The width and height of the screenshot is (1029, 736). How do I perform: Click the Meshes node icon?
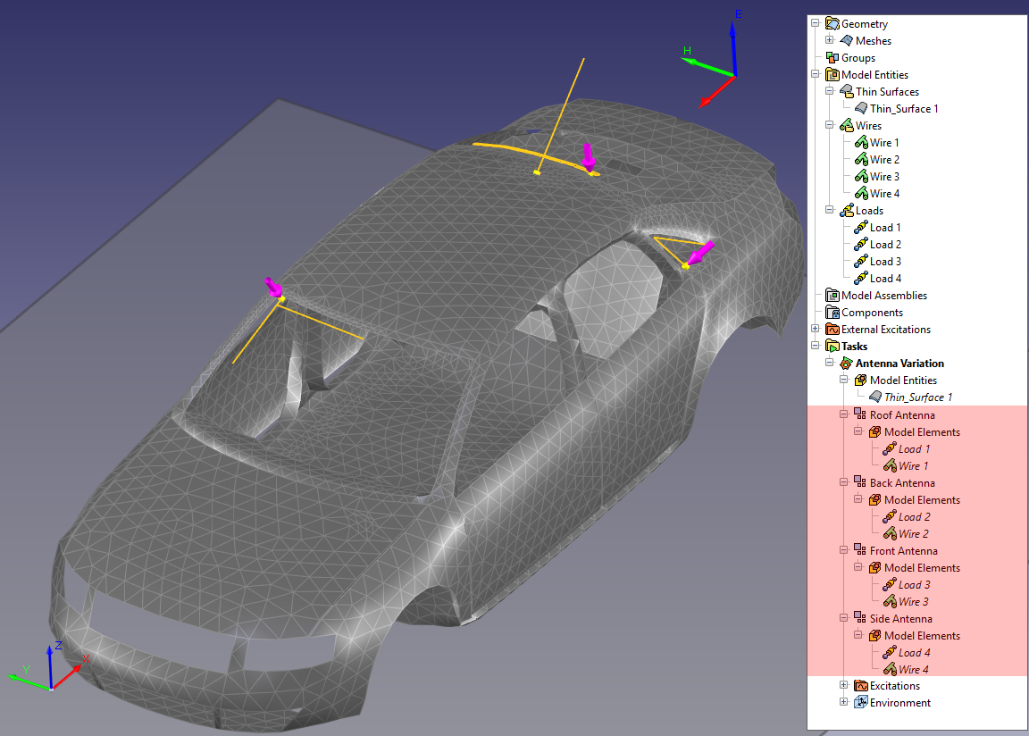847,41
